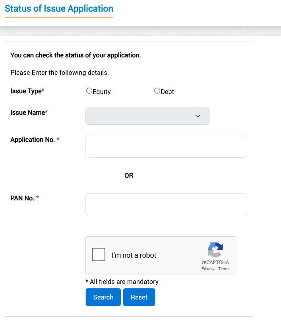This screenshot has width=281, height=323.
Task: Click the Issue Name chevron arrow
Action: (x=198, y=116)
